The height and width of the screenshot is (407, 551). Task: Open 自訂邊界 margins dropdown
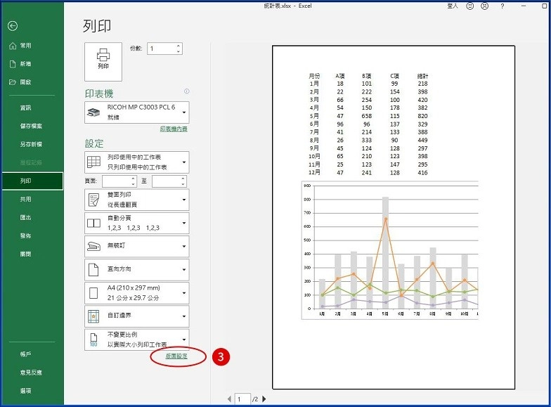point(136,316)
